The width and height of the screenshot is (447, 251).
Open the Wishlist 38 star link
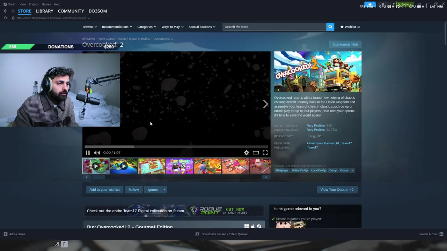point(350,27)
